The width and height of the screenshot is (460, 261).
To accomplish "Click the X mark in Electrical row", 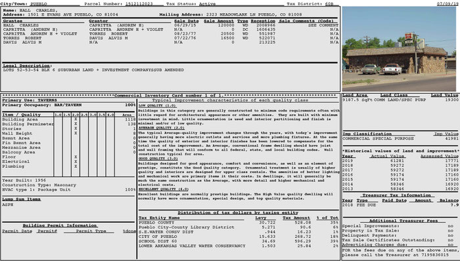I will pyautogui.click(x=76, y=161).
